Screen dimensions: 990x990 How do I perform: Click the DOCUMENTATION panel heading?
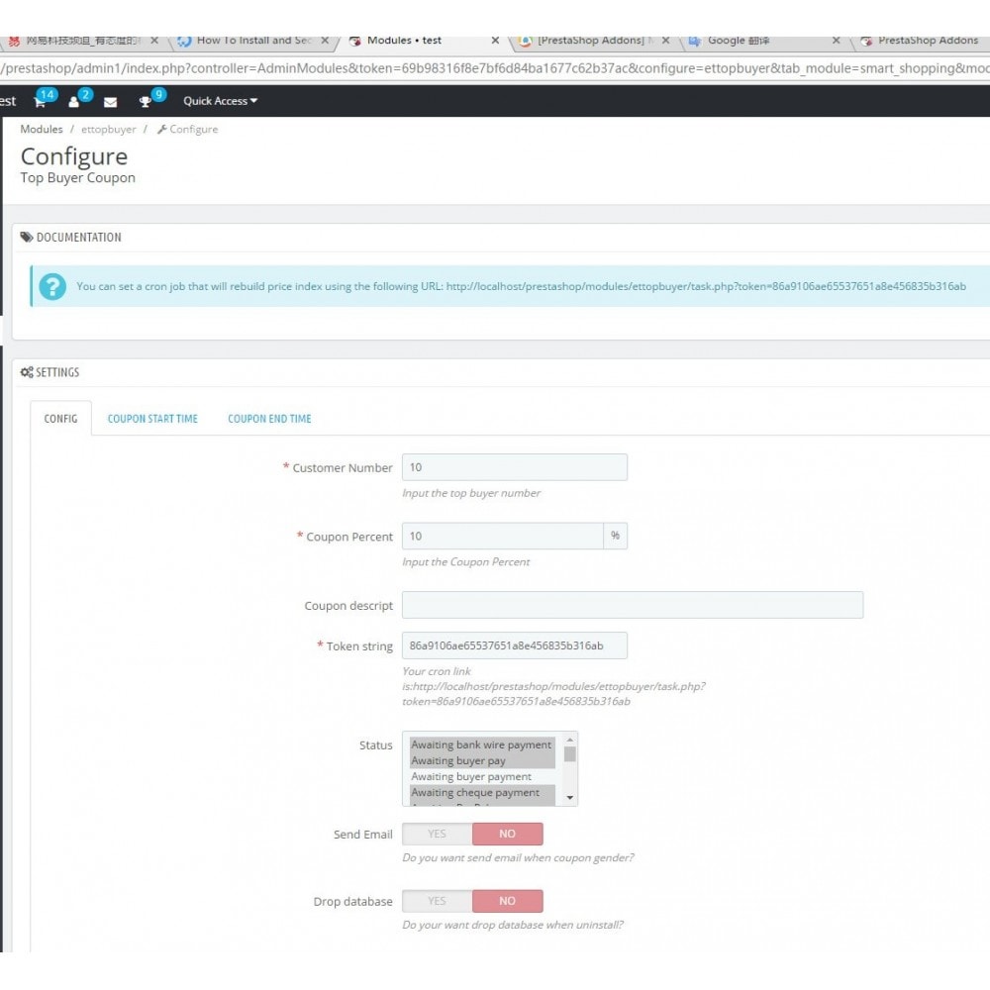[x=70, y=238]
